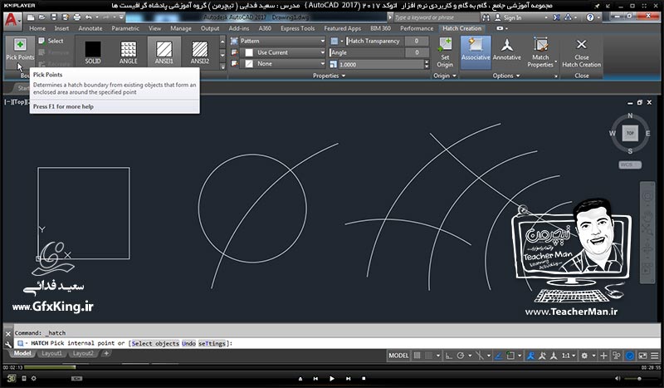The height and width of the screenshot is (388, 664).
Task: Click the Match Properties icon
Action: tap(540, 52)
